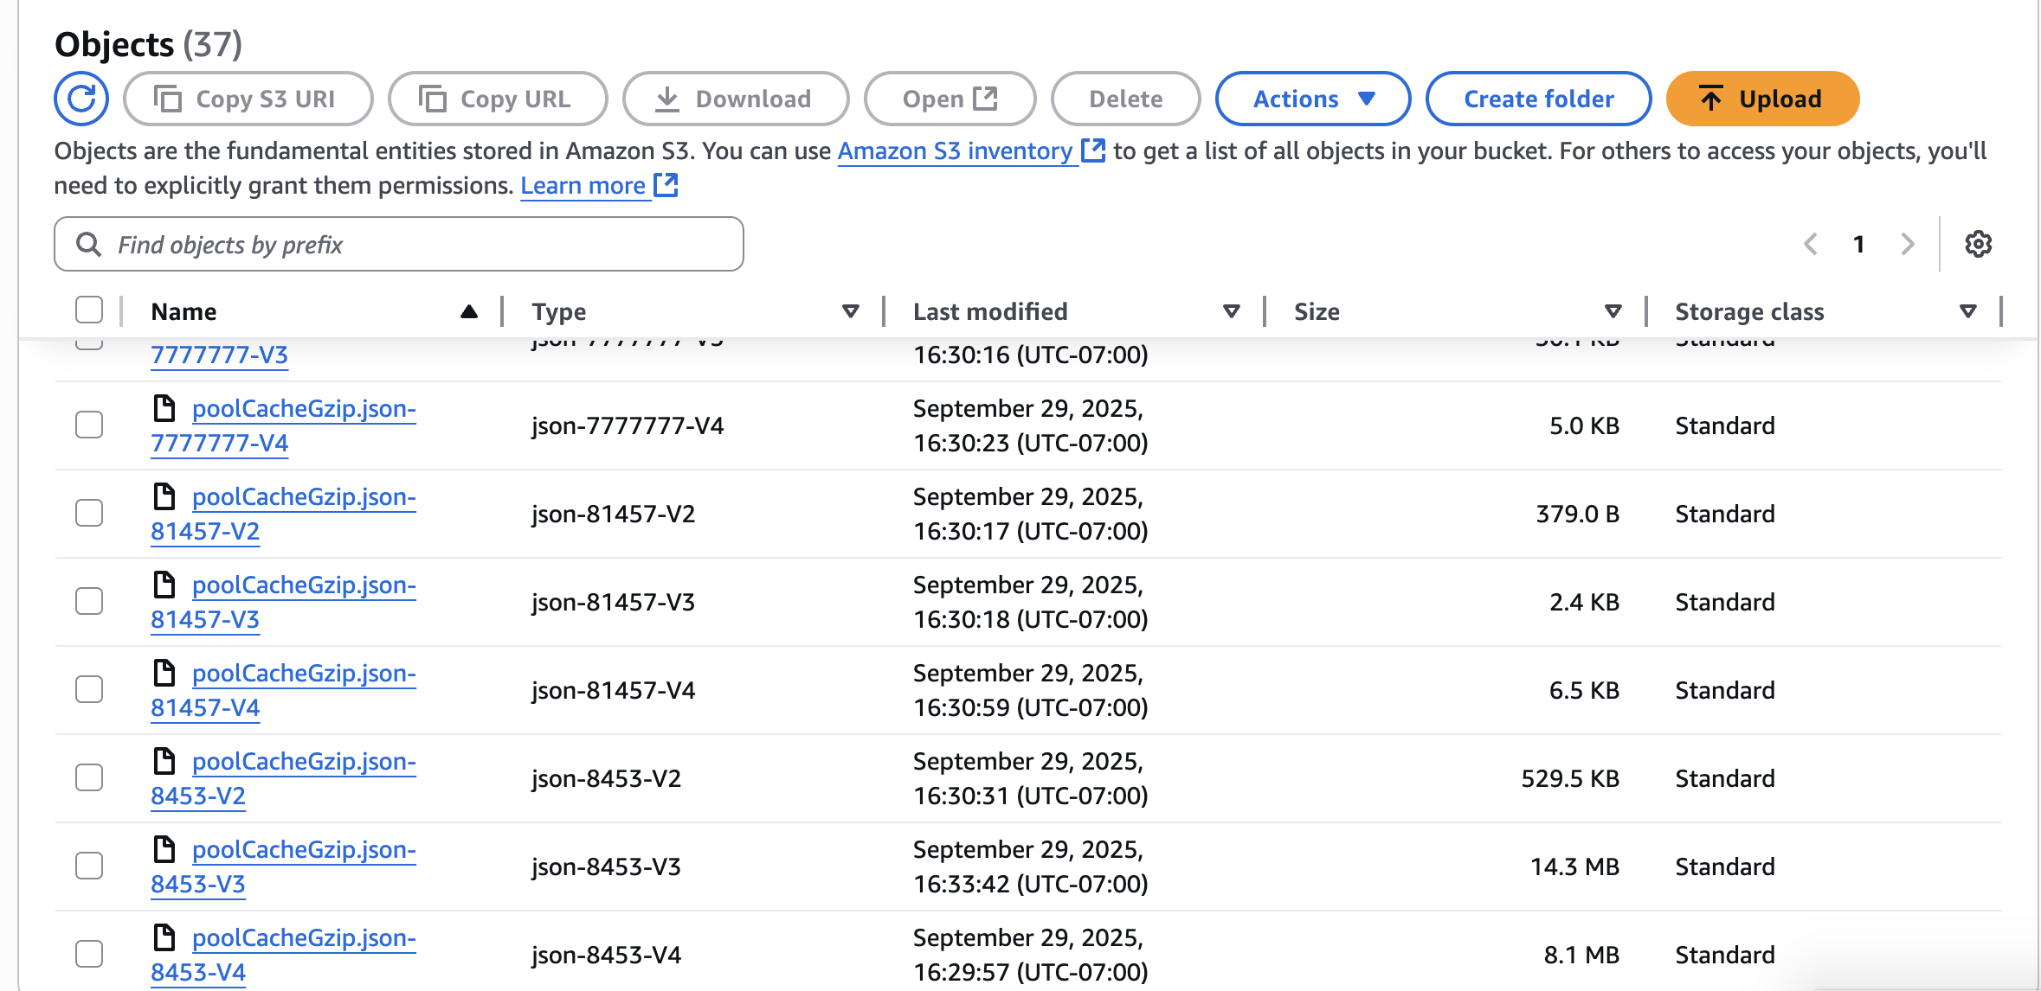Go to previous page arrow

point(1811,244)
